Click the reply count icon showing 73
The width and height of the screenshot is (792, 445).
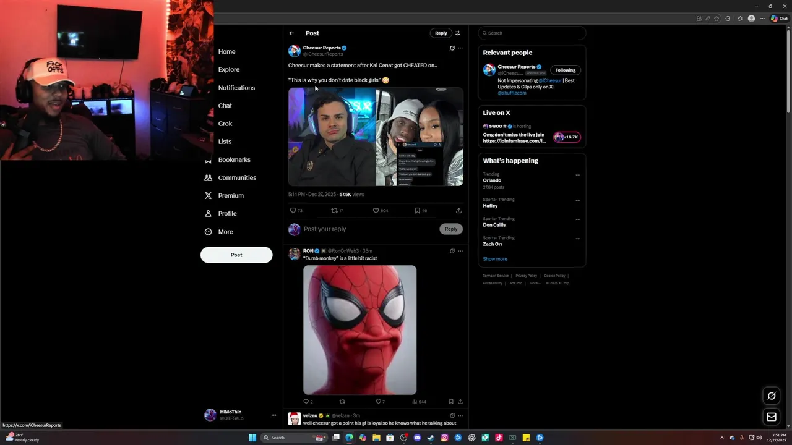(293, 210)
